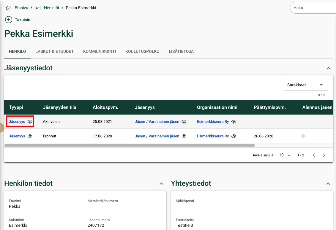Open Esimerkkiseura Ry link in the Eronnut row

click(x=213, y=136)
